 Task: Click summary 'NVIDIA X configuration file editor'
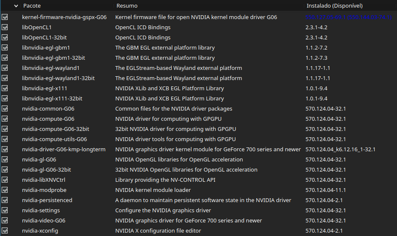[x=158, y=230]
